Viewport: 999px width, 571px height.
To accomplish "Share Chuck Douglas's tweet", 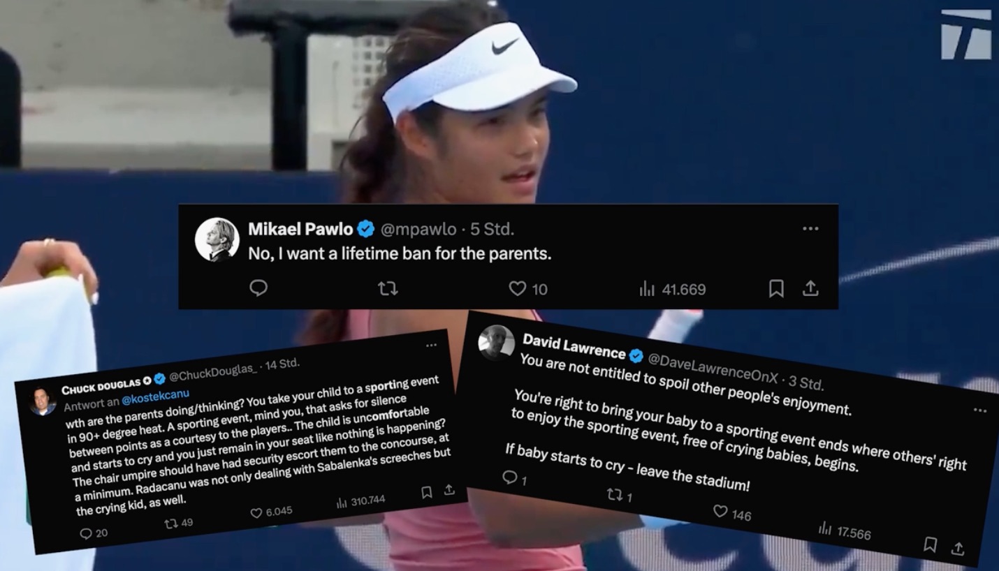I will click(x=449, y=490).
